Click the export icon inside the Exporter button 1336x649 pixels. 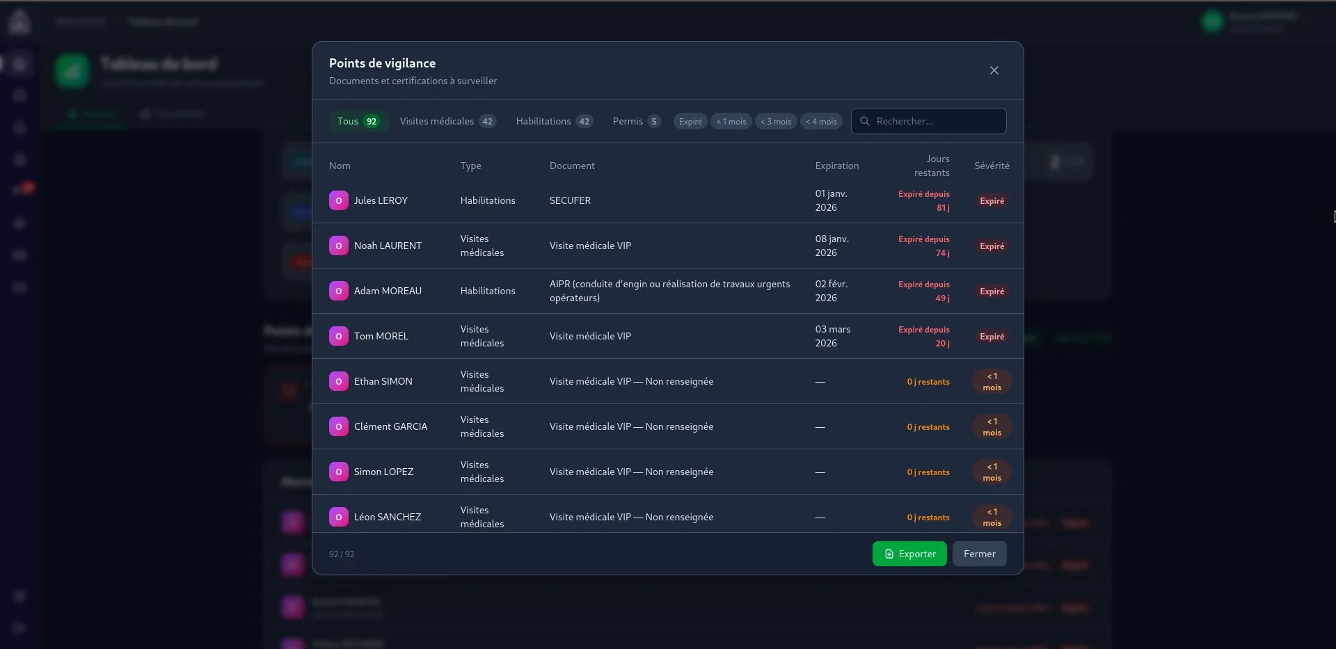pos(888,554)
